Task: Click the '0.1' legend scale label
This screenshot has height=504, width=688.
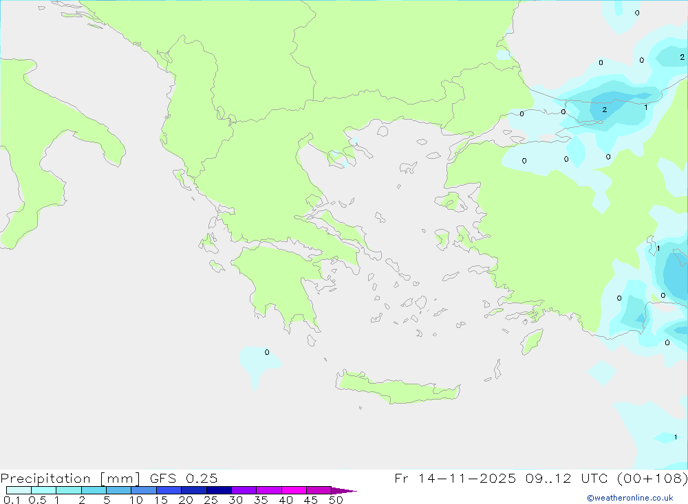Action: [x=12, y=500]
